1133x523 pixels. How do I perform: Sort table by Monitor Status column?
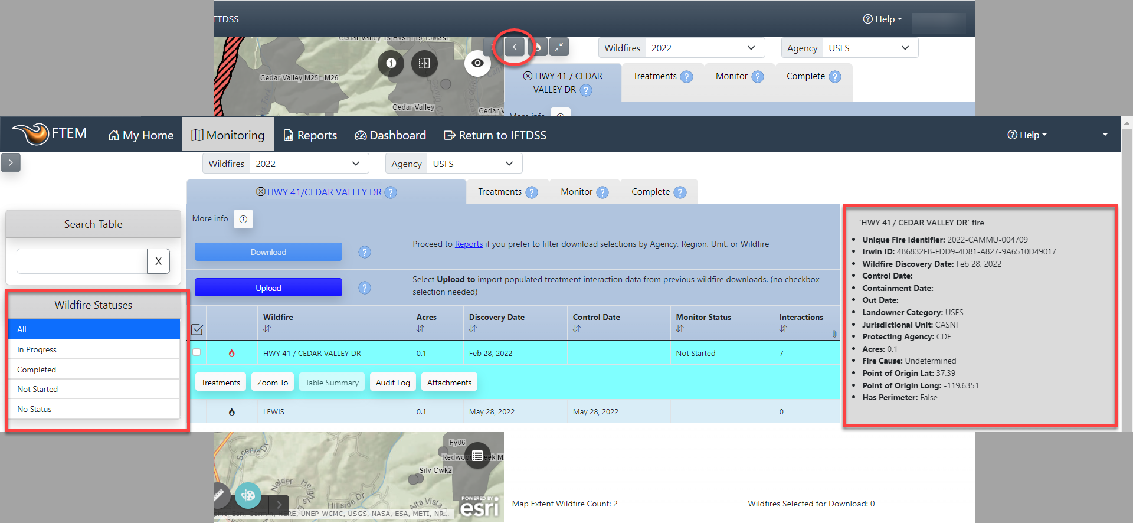pyautogui.click(x=680, y=329)
